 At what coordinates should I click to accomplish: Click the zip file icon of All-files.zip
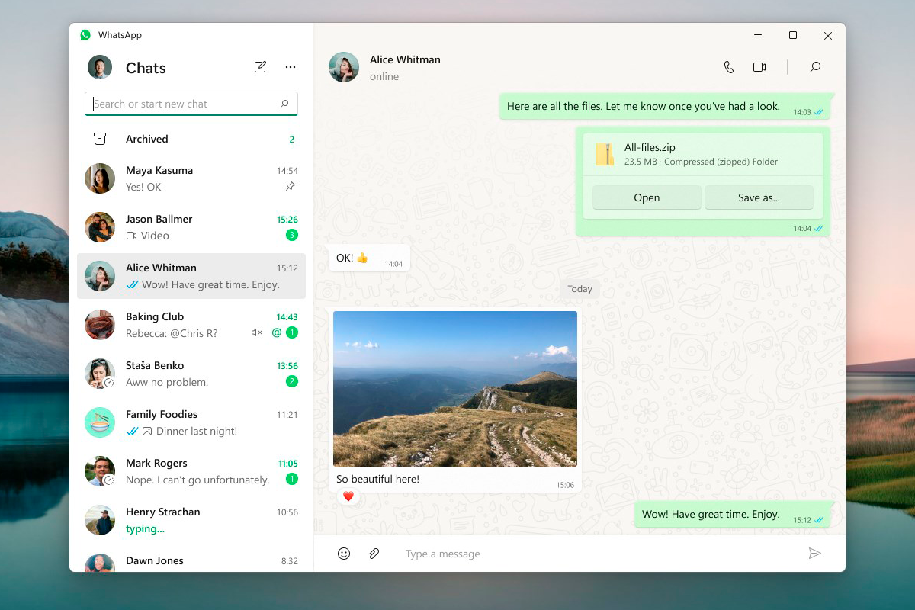605,155
